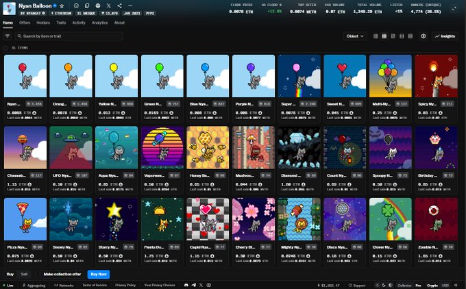The height and width of the screenshot is (289, 466).
Task: Open the view settings gear
Action: click(x=424, y=36)
